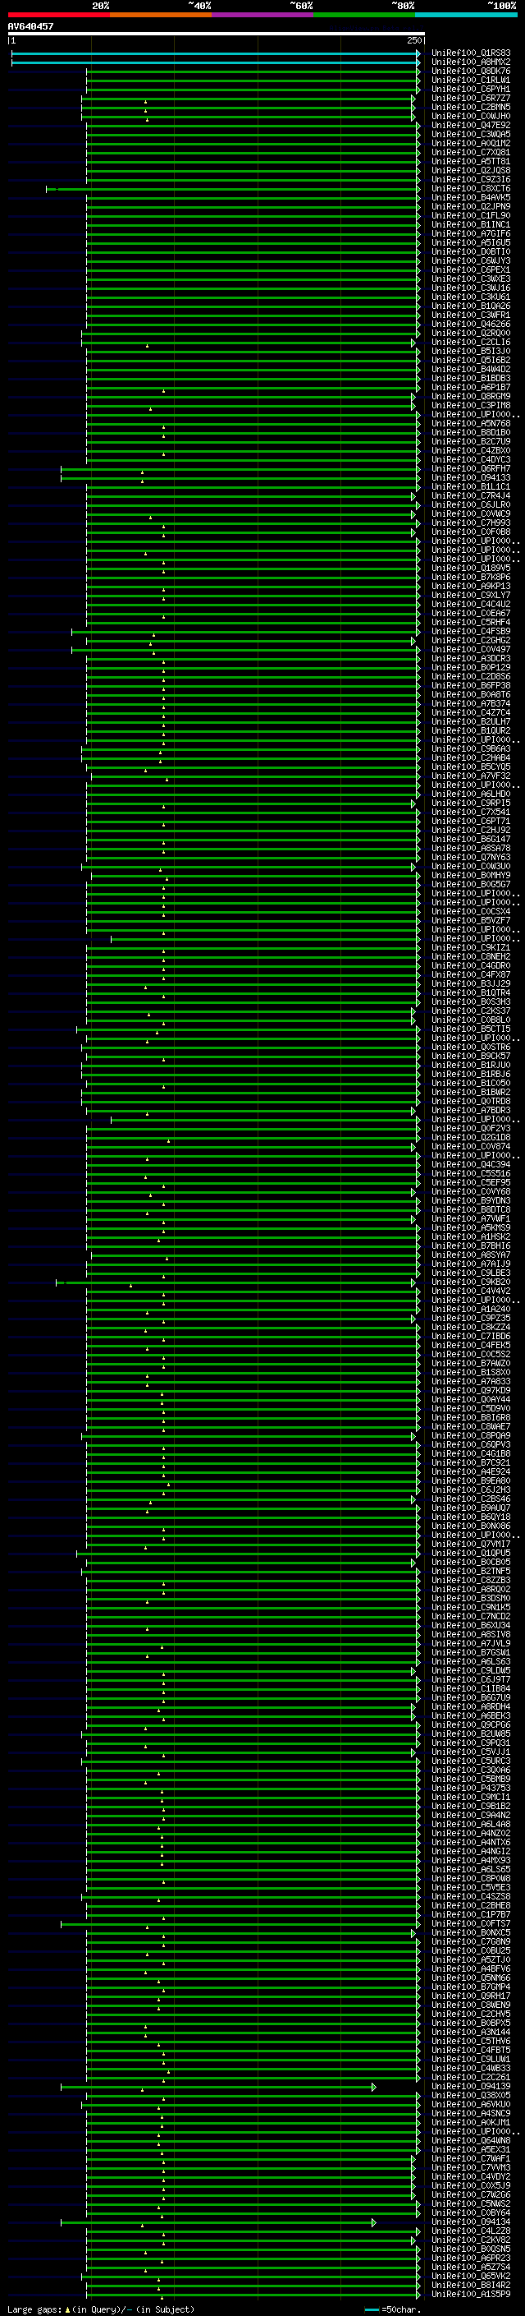Select hit UniRef100_C4FSB9
The width and height of the screenshot is (525, 2316).
tap(471, 631)
